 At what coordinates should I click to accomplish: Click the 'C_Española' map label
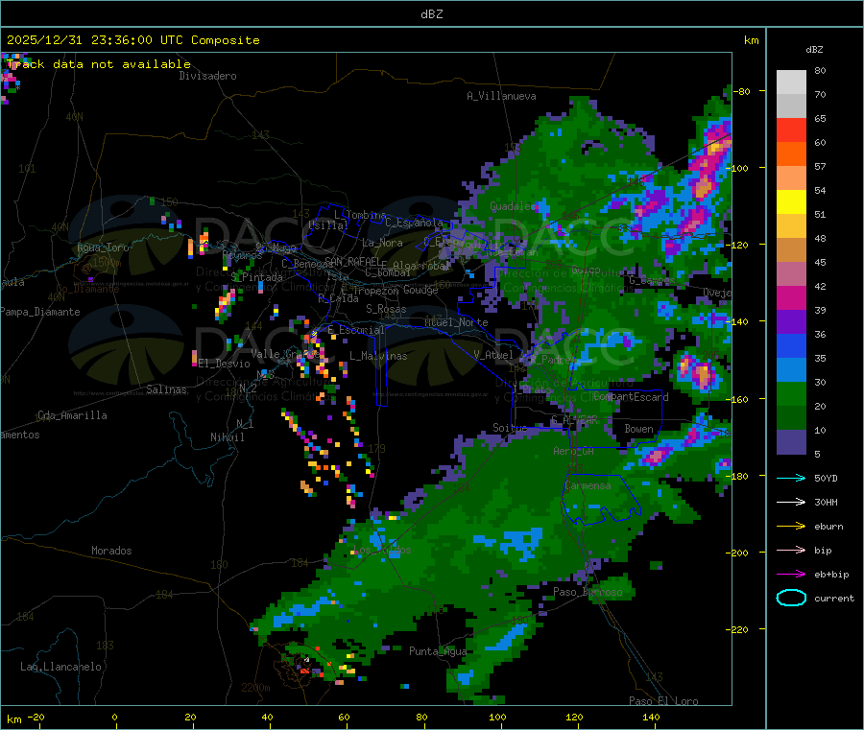tap(414, 223)
